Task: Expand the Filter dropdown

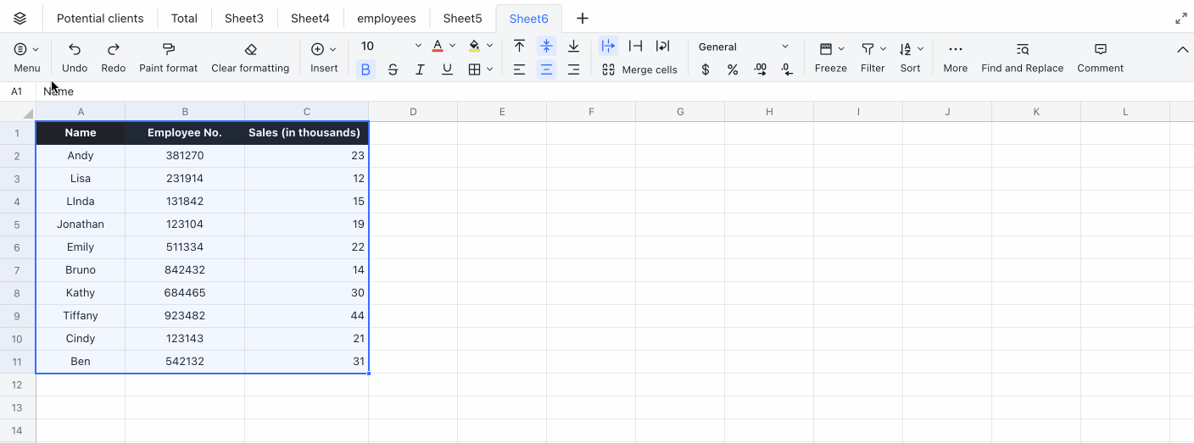Action: pos(883,49)
